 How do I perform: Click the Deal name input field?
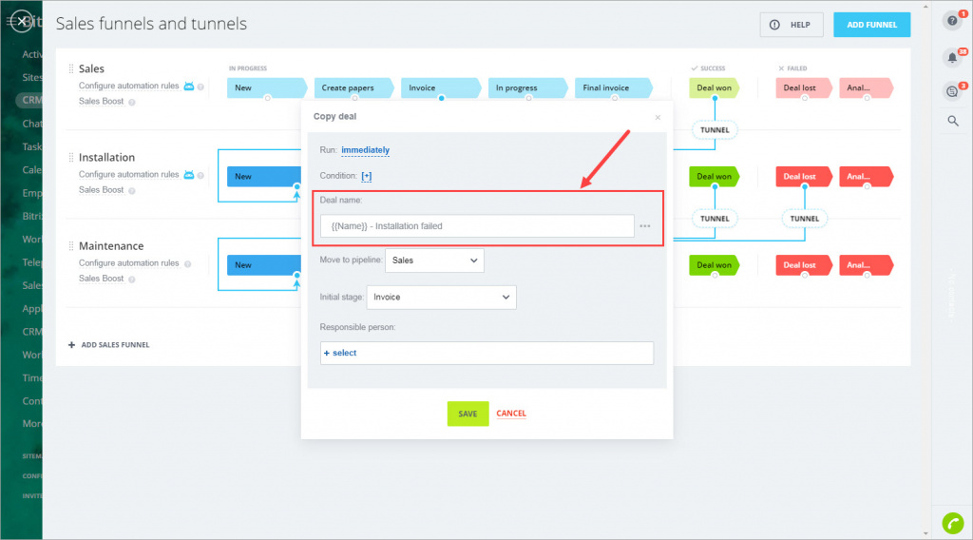[x=477, y=226]
